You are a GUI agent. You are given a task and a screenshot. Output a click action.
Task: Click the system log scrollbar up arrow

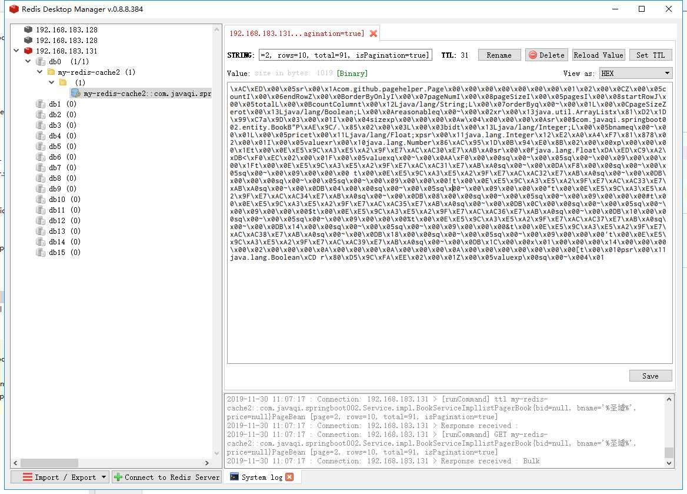669,399
